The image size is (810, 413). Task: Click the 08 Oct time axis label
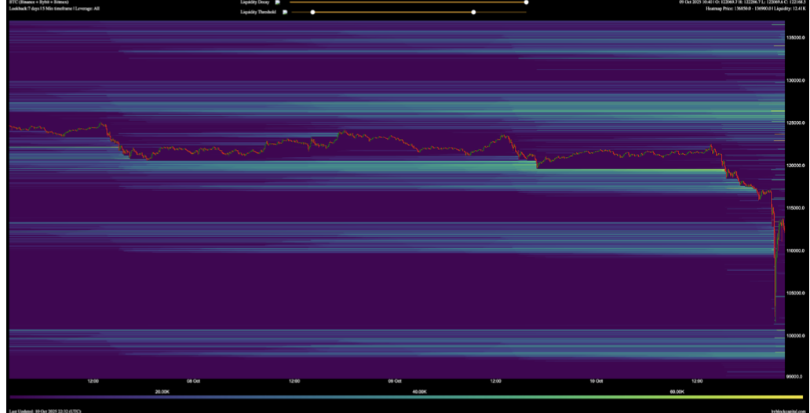tap(194, 382)
